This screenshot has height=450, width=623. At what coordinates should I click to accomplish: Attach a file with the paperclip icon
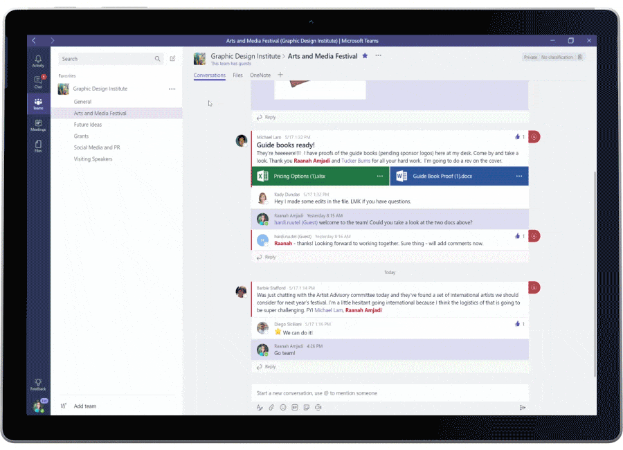click(x=271, y=408)
